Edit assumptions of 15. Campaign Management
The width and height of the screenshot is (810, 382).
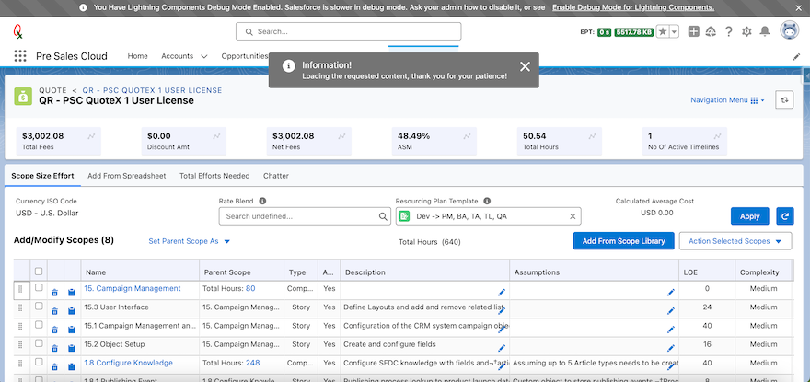click(670, 292)
